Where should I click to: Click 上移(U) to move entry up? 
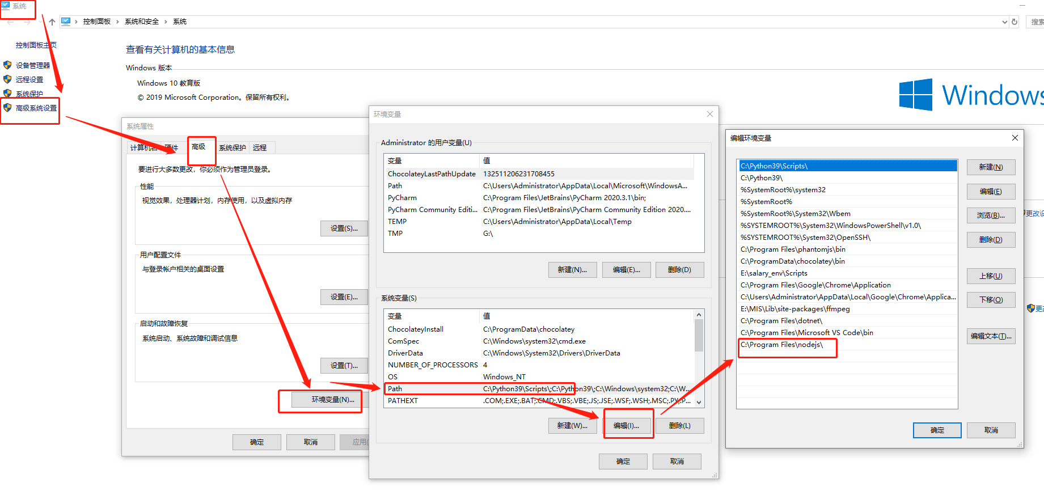[x=991, y=276]
